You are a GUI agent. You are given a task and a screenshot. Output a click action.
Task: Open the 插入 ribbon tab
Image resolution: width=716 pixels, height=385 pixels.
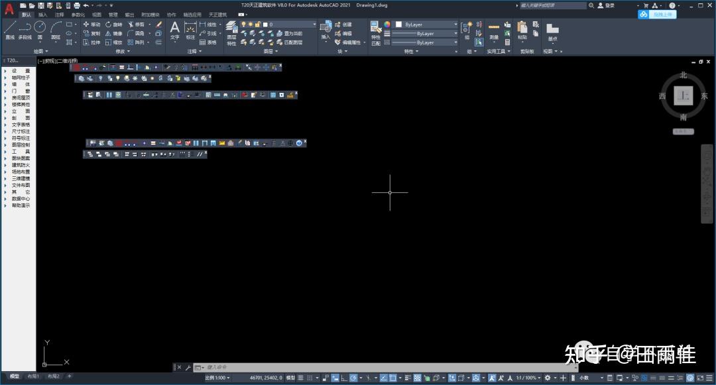tap(43, 15)
